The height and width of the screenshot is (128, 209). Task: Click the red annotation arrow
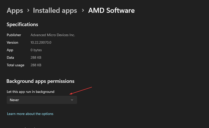pos(81,91)
